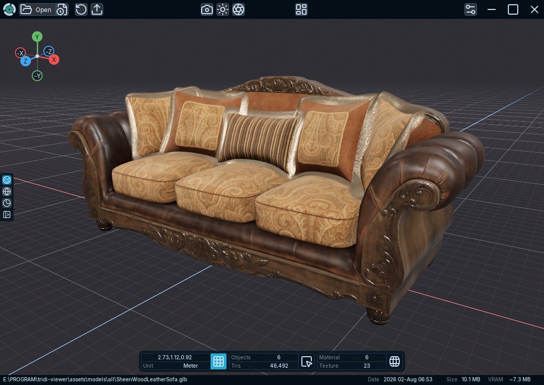544x385 pixels.
Task: Activate the object selection cursor tool
Action: (x=307, y=361)
